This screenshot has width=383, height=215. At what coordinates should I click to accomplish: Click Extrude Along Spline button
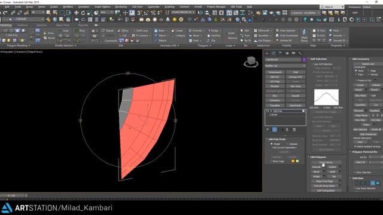click(324, 186)
